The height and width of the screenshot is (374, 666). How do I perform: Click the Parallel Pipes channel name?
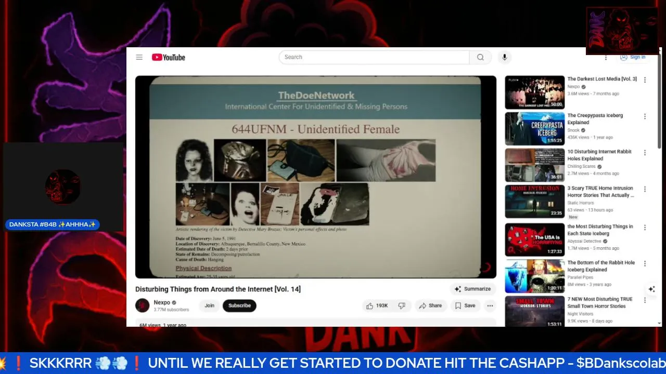tap(579, 278)
